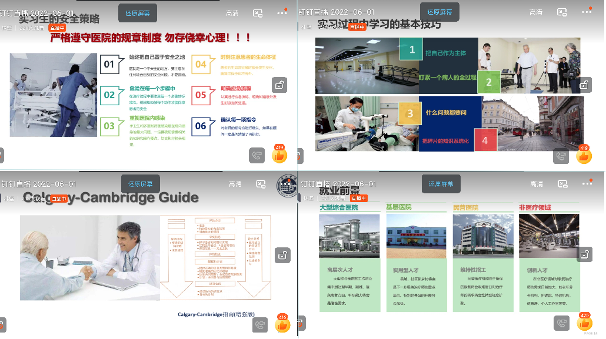
Task: Open the three-dot more menu on the 就业前景 stream
Action: point(587,184)
